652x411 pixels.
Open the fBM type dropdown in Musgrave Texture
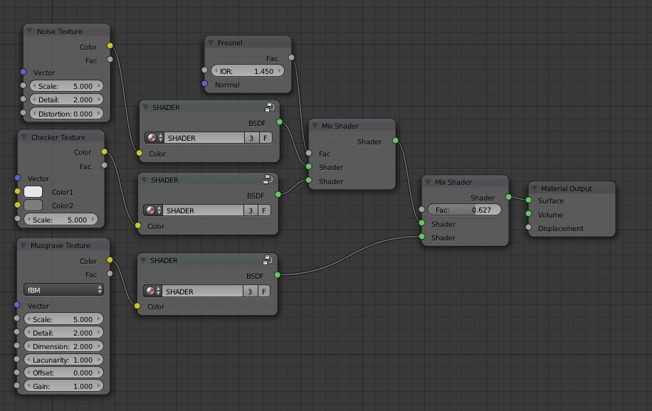[63, 289]
